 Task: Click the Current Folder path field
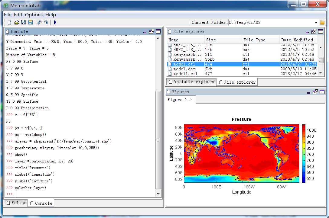point(271,22)
